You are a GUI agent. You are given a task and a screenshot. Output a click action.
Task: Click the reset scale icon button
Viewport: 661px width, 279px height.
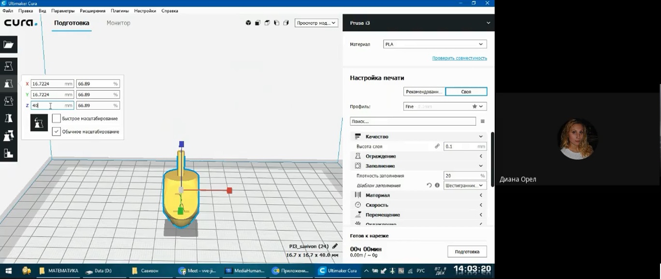(39, 123)
